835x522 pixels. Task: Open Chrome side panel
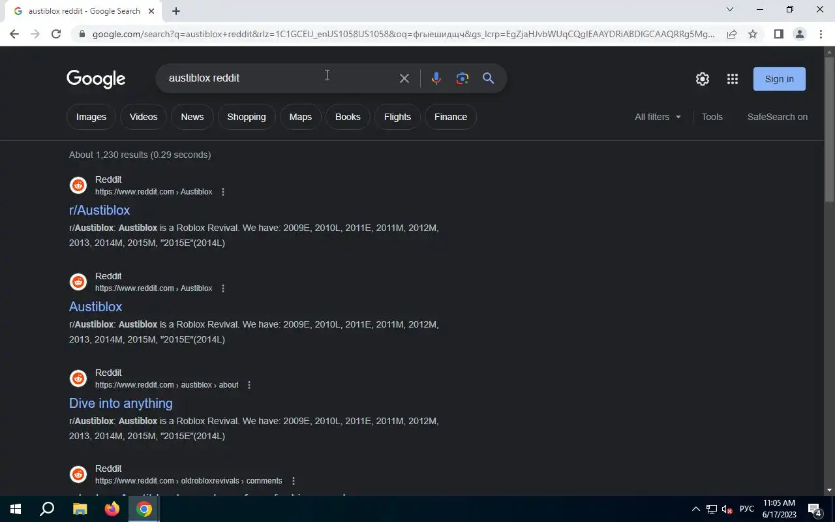pyautogui.click(x=778, y=34)
